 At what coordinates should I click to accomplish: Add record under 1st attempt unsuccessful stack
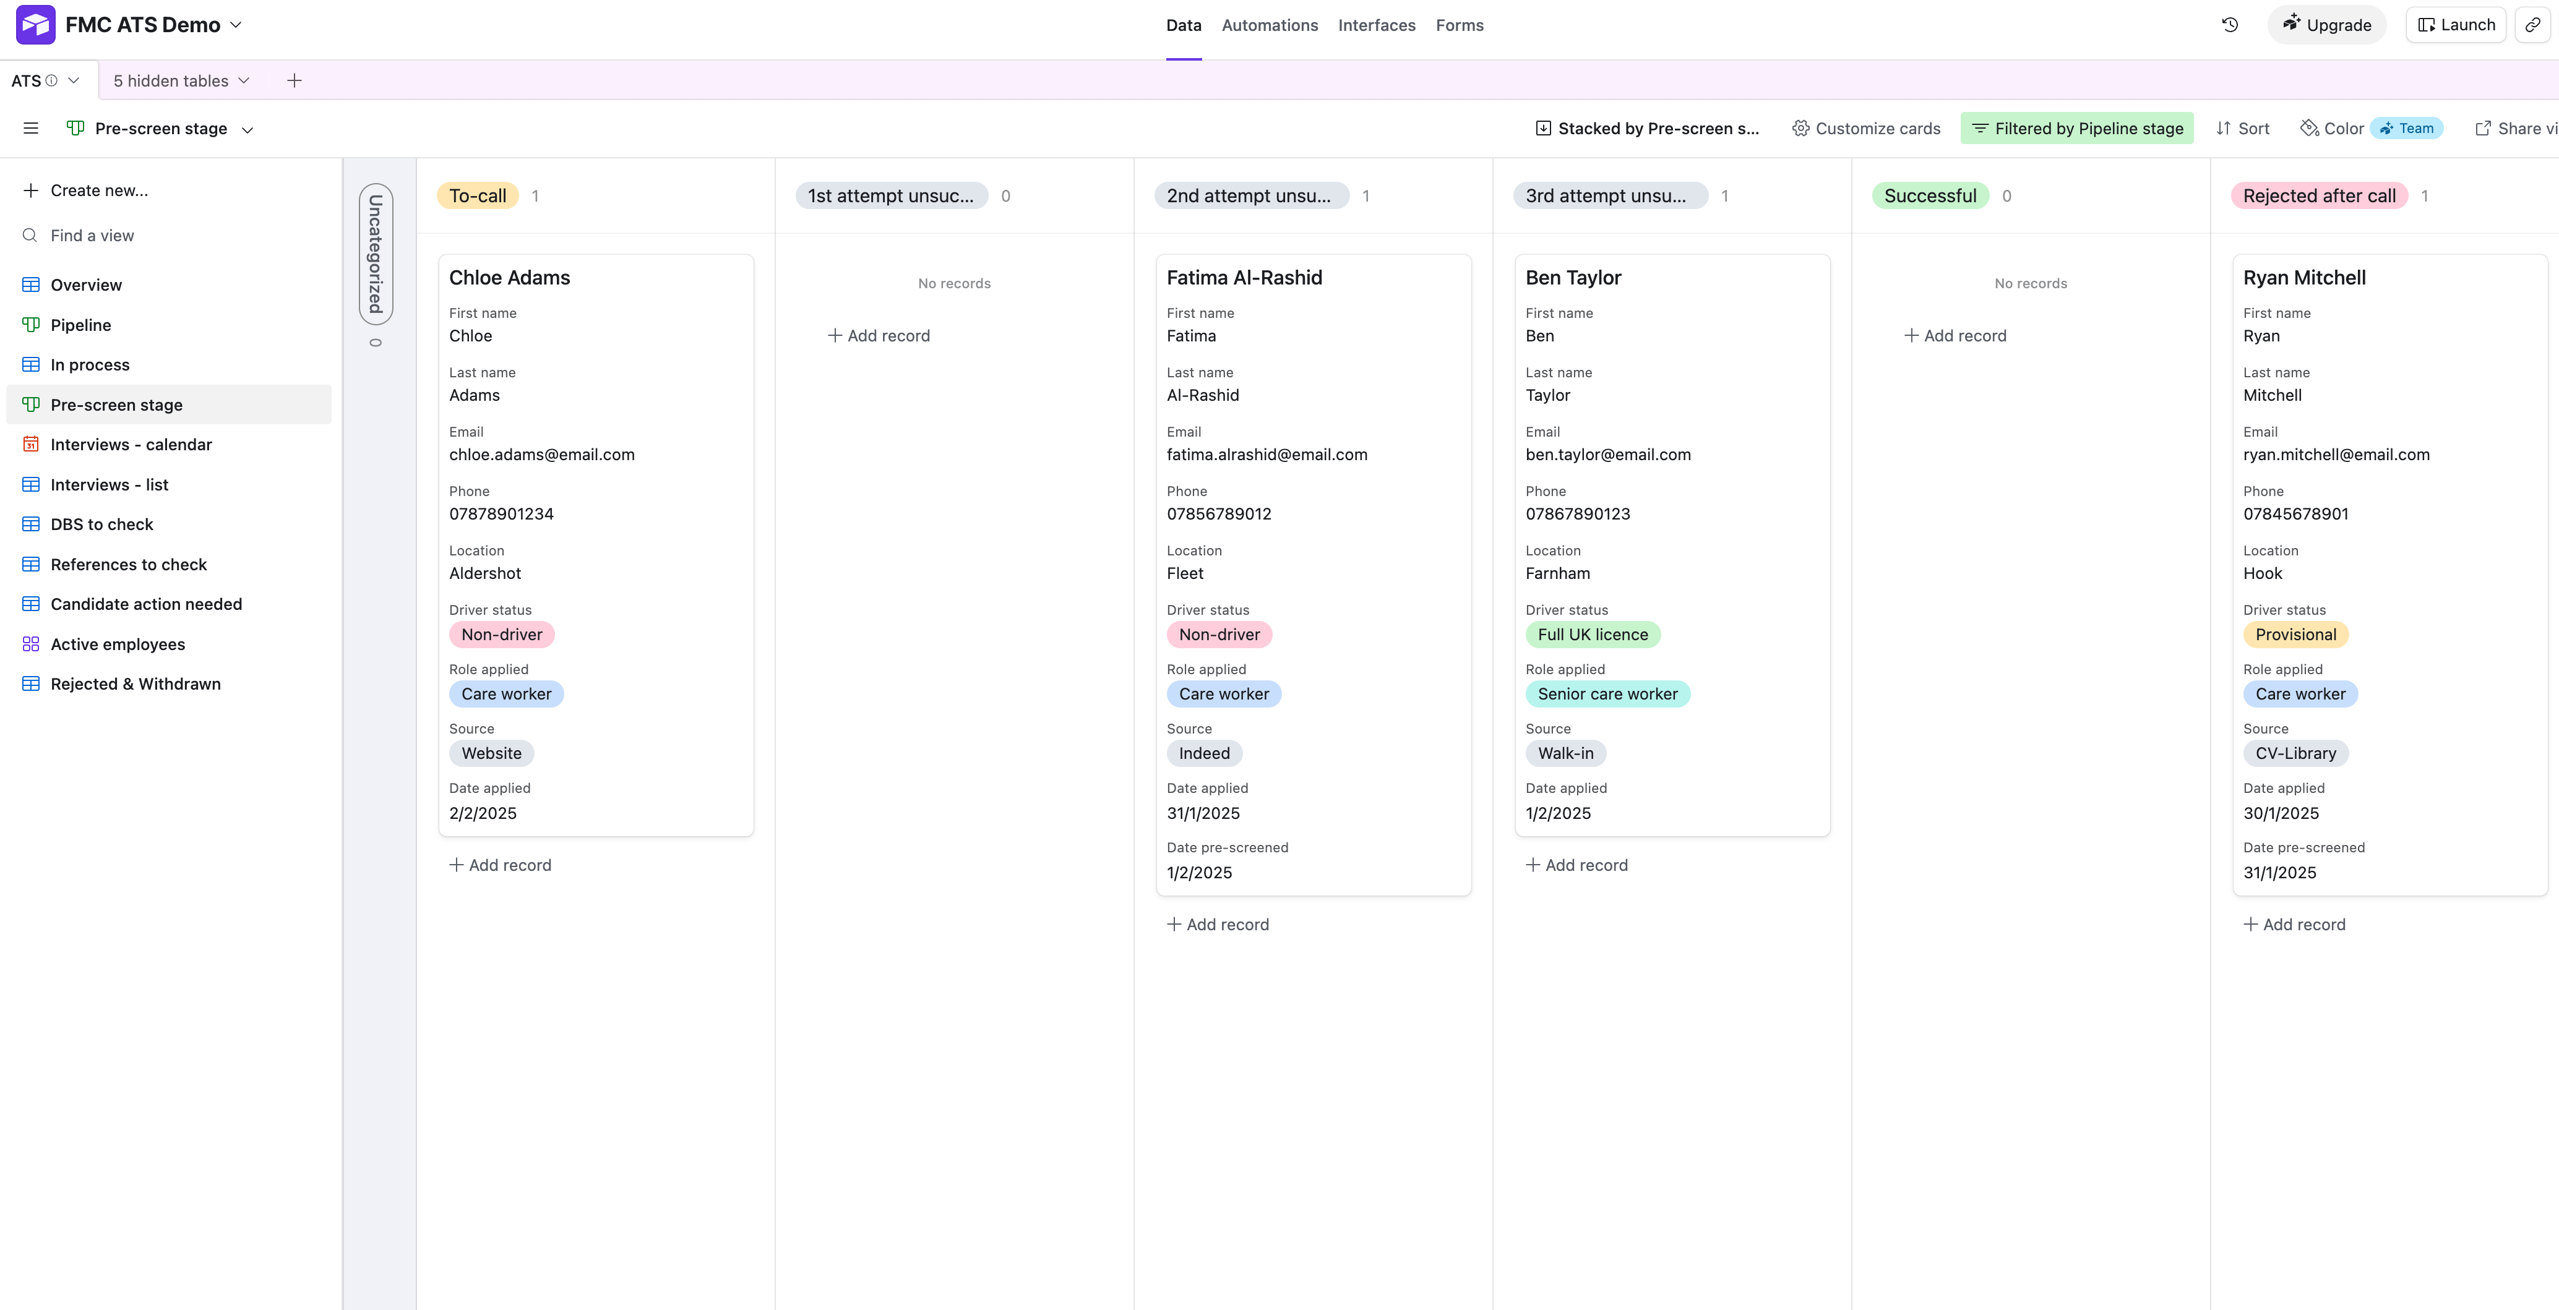point(878,336)
